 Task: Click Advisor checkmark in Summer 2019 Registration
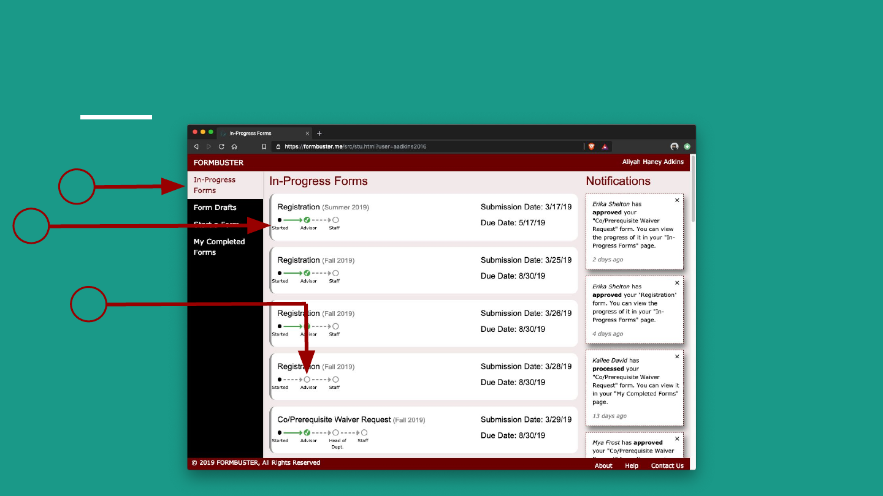(x=307, y=220)
